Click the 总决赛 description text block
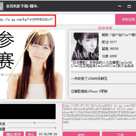The height and width of the screenshot is (136, 136). pos(103,64)
